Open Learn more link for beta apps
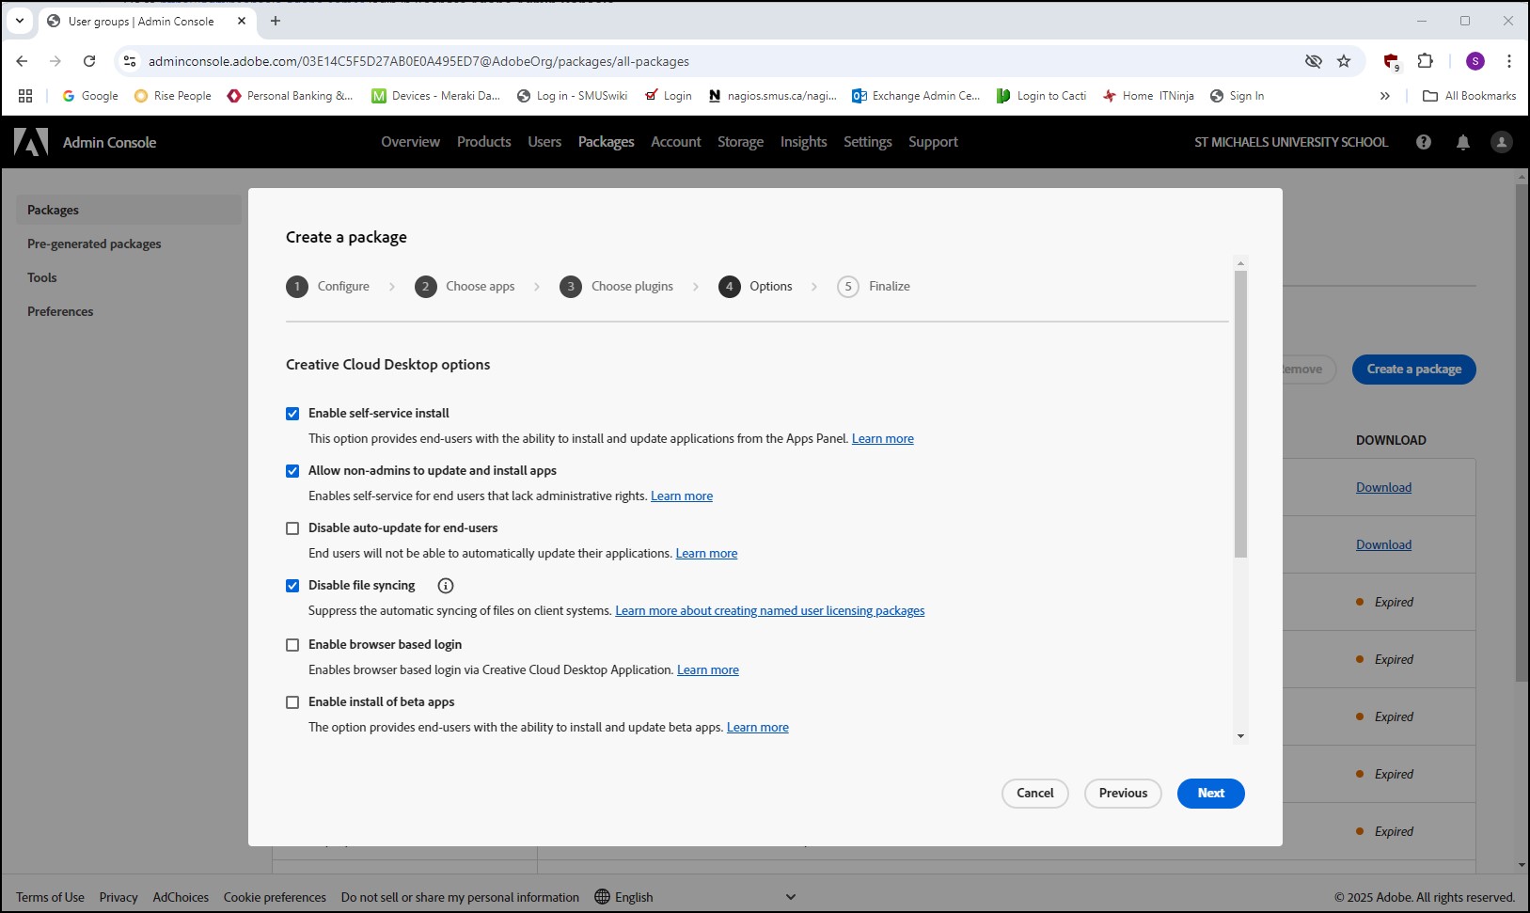 pos(758,728)
